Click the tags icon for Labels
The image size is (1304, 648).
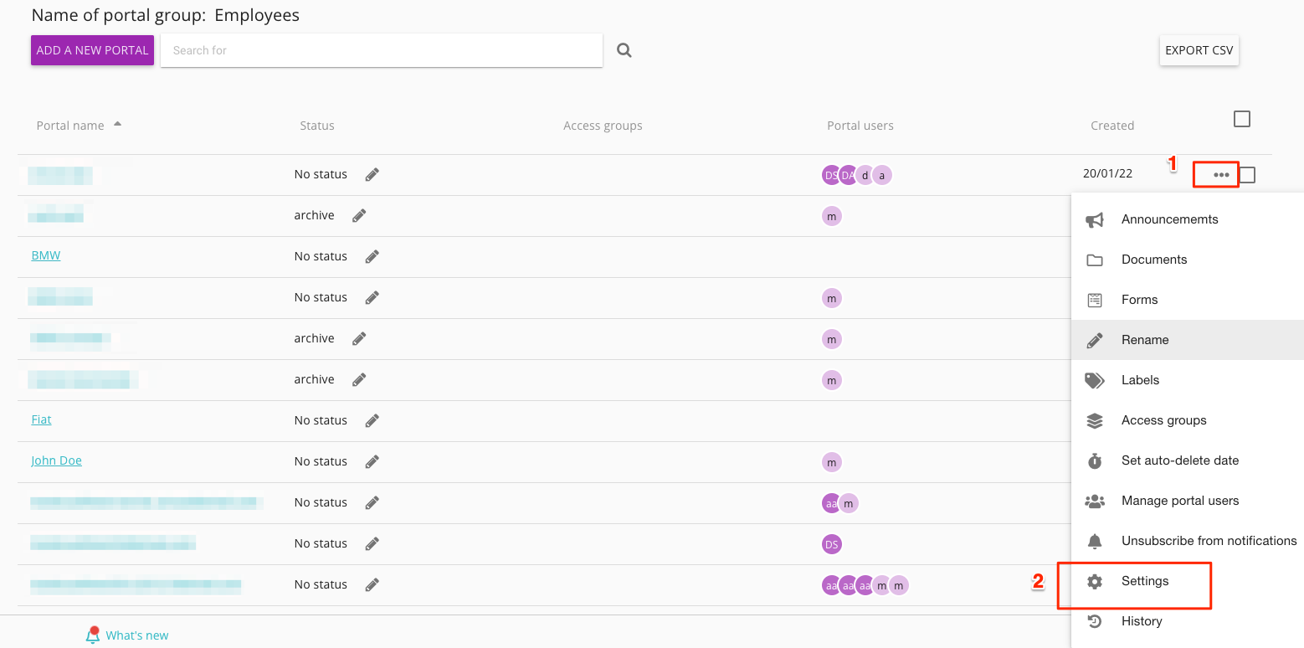click(x=1094, y=380)
